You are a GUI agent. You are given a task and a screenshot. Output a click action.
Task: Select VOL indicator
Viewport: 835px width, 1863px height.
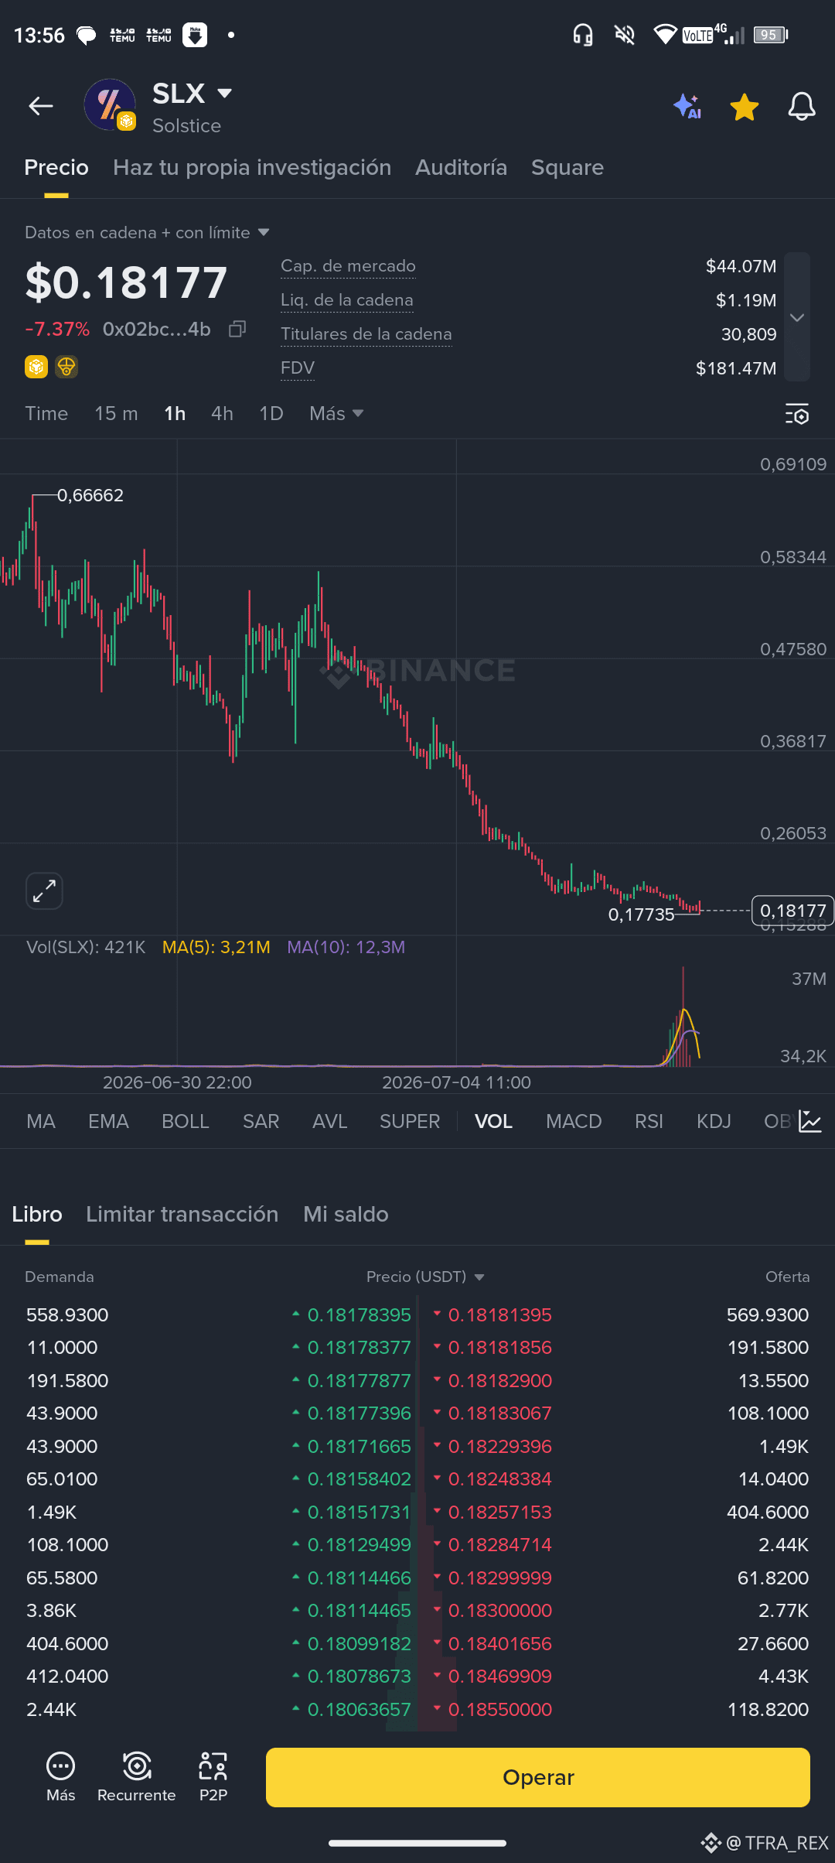click(493, 1121)
